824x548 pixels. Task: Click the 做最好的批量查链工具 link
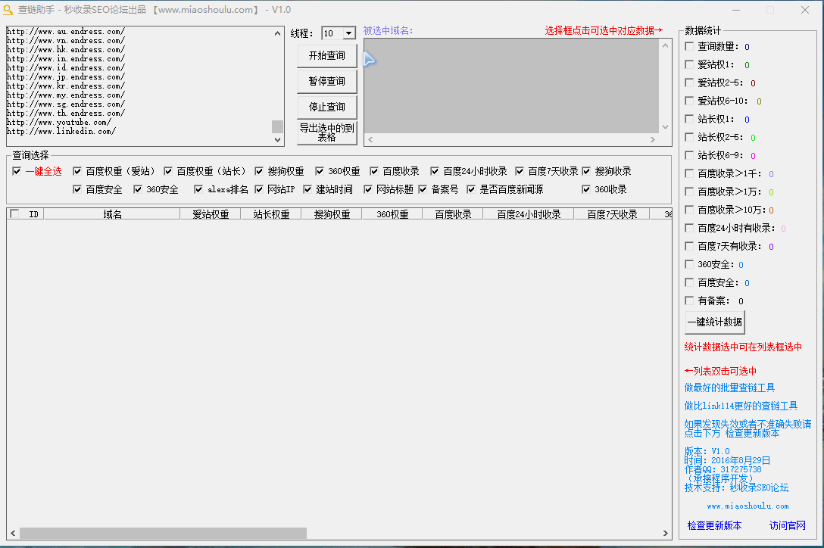pos(729,387)
